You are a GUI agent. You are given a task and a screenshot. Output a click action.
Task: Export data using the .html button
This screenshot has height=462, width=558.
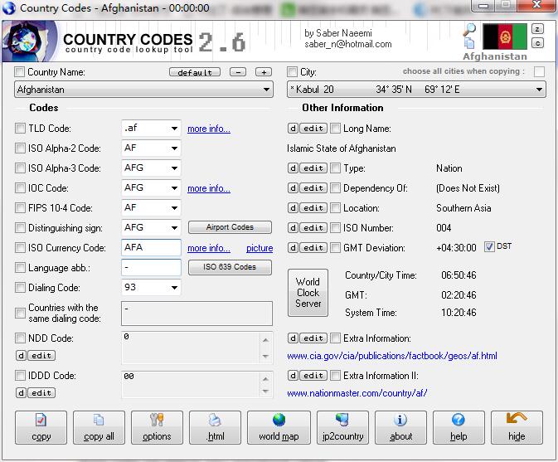[x=215, y=427]
